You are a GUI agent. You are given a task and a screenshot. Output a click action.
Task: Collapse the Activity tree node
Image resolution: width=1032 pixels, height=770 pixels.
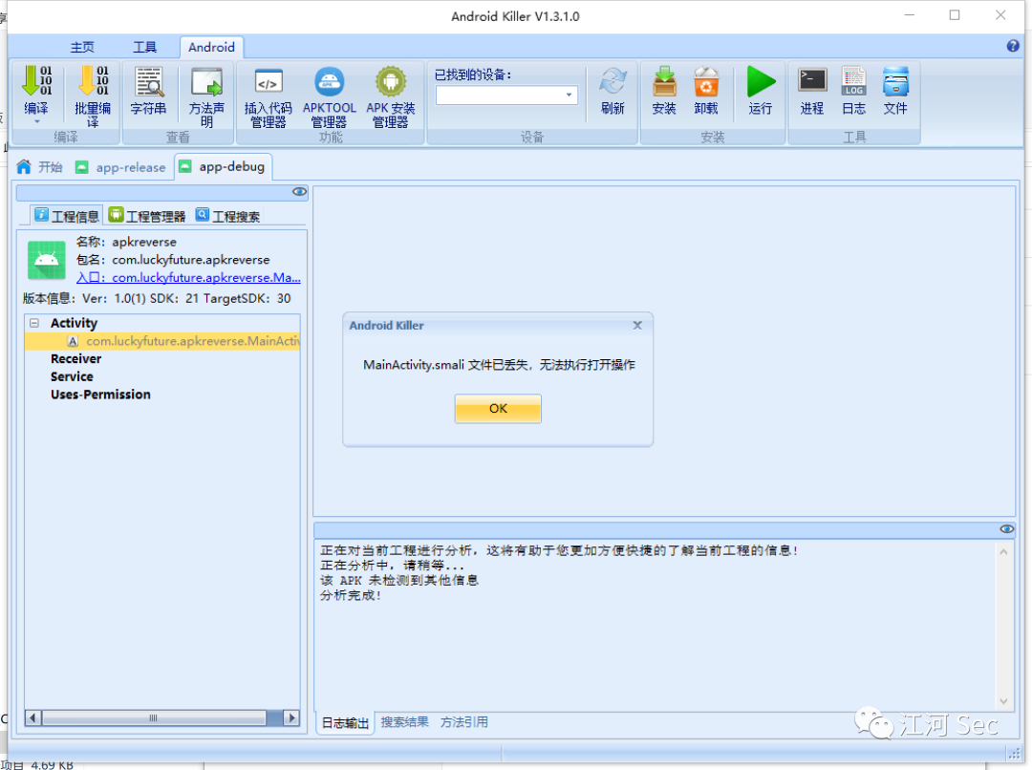(x=34, y=323)
